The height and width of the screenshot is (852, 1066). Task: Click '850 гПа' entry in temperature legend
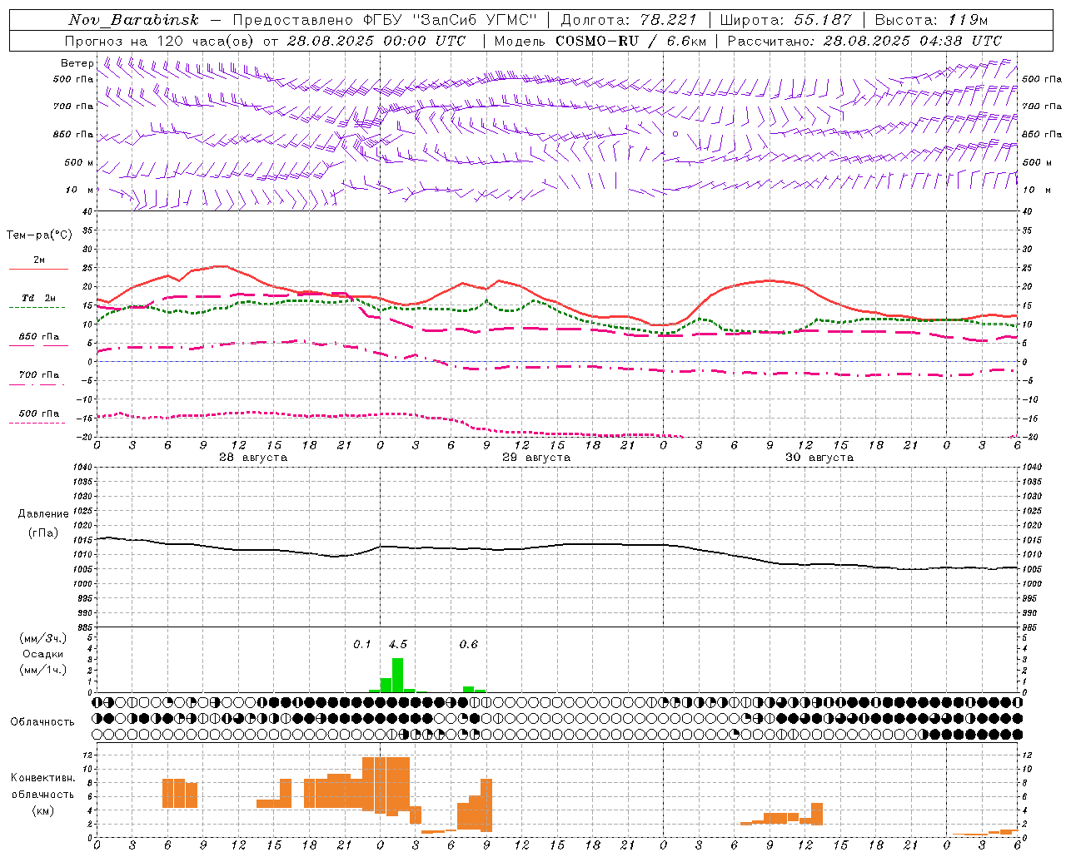click(39, 337)
